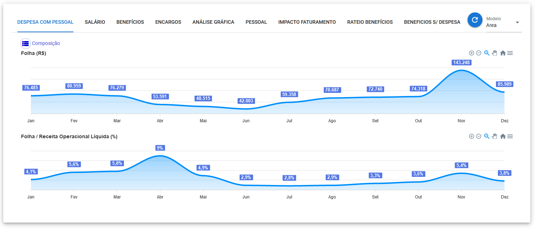Switch to the SALÁRIO tab
Image resolution: width=535 pixels, height=230 pixels.
(95, 22)
